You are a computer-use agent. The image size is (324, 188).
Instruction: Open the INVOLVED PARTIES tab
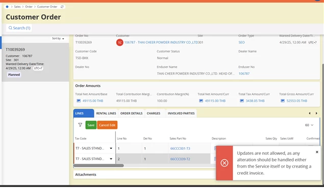pos(181,113)
